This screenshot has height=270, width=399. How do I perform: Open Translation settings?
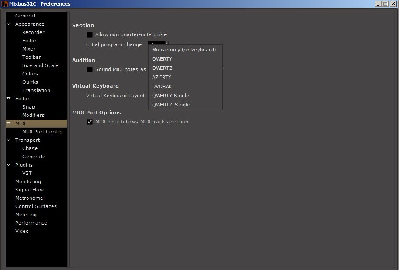pyautogui.click(x=36, y=90)
